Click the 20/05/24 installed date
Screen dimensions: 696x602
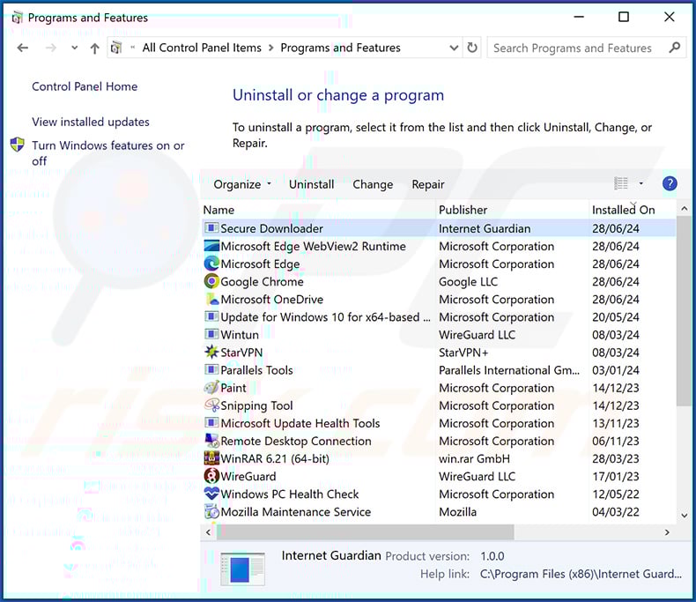click(616, 317)
